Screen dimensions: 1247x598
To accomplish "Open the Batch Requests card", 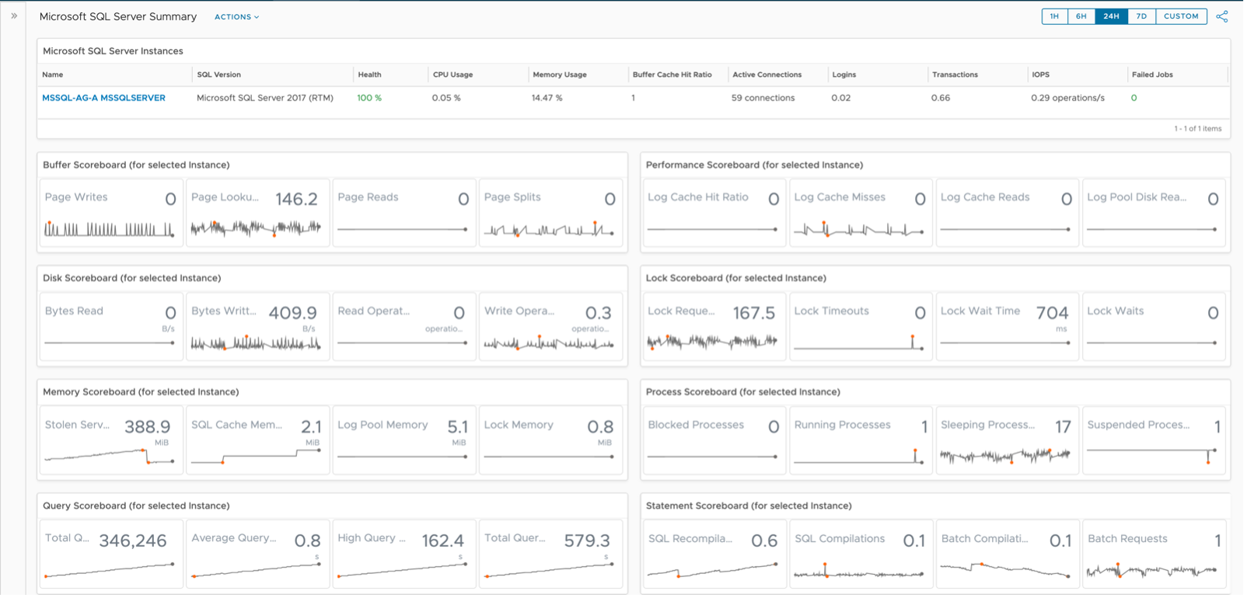I will [x=1155, y=555].
